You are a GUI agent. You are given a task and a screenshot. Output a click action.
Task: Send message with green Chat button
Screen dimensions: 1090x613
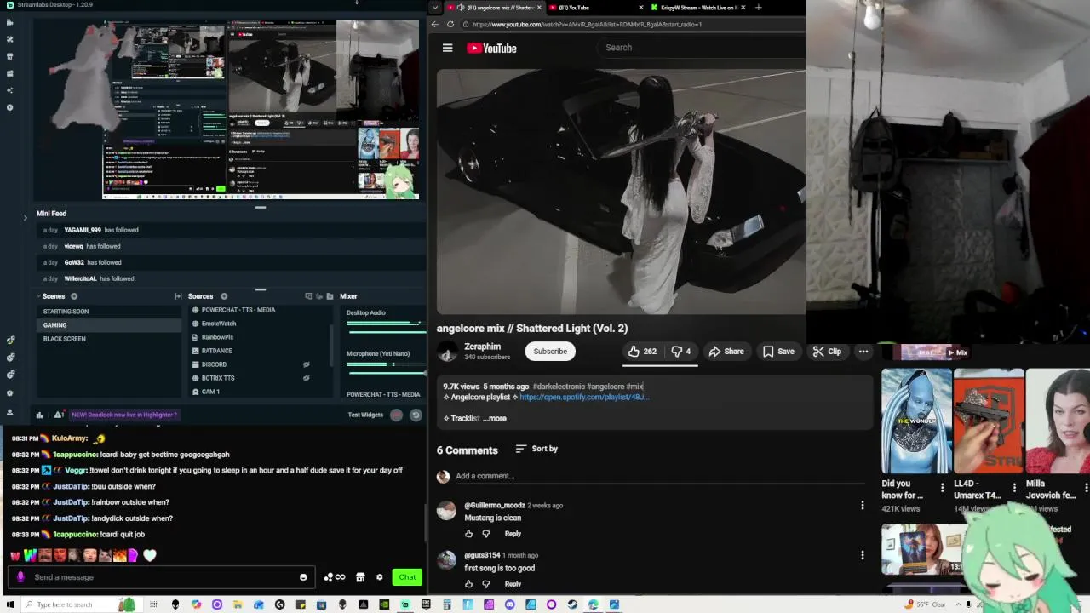coord(407,577)
